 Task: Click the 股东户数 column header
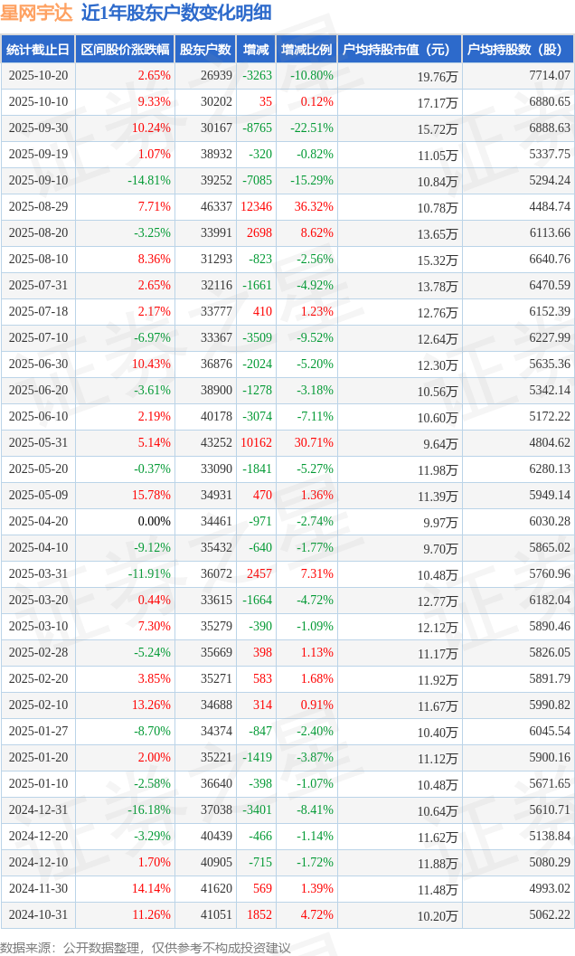205,50
